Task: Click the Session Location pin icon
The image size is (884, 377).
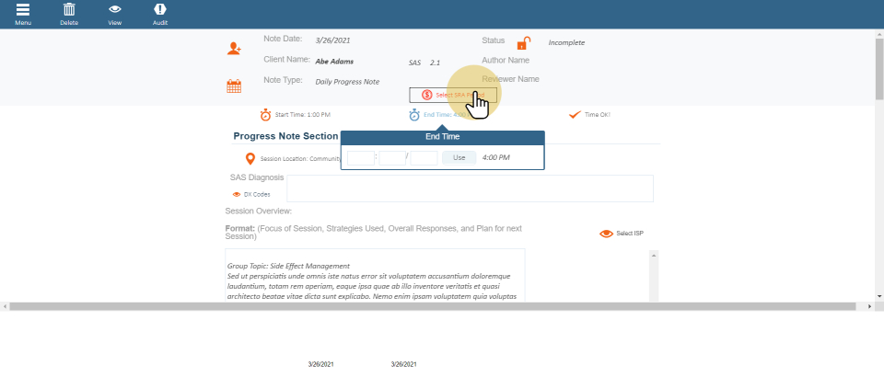Action: (x=250, y=158)
